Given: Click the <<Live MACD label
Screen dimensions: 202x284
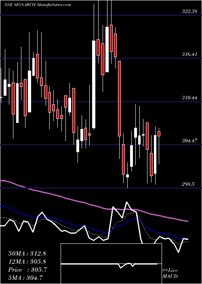Looking at the screenshot, I should pos(170,273).
